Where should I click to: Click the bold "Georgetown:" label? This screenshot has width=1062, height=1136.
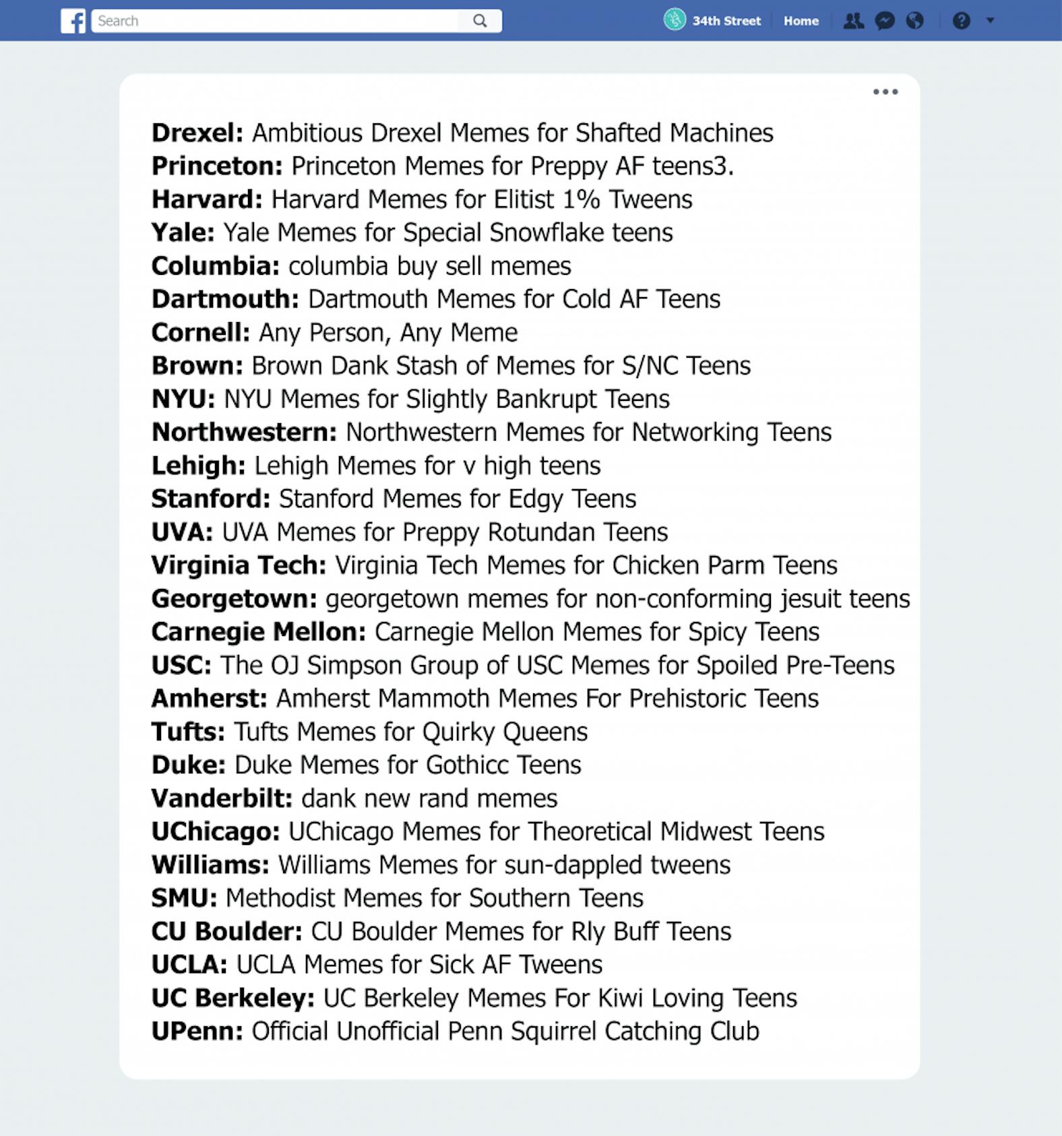[x=234, y=598]
